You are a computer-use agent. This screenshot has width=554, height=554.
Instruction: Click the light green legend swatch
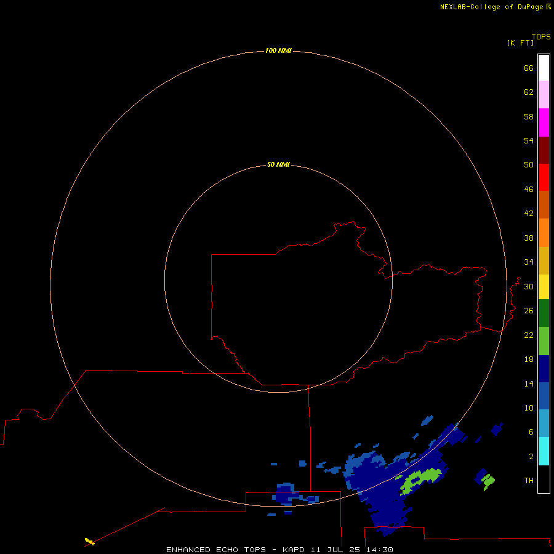[544, 341]
